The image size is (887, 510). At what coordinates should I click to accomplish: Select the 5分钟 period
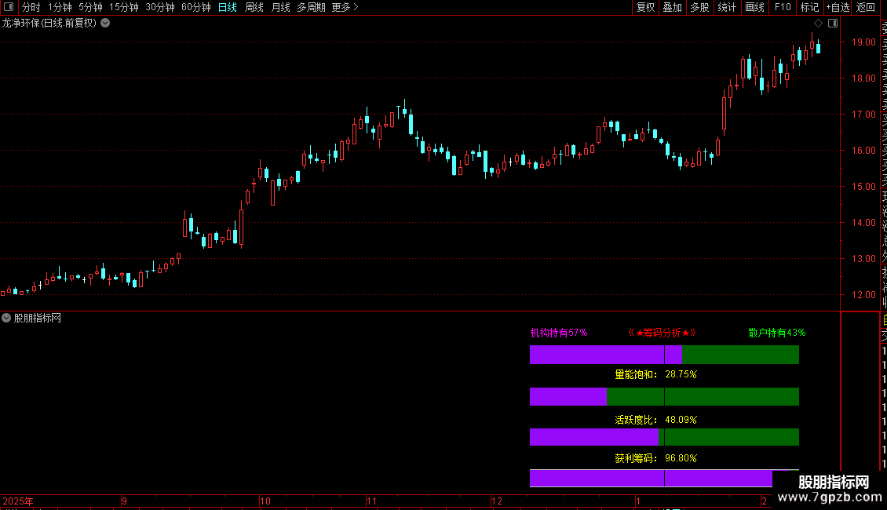pos(90,7)
